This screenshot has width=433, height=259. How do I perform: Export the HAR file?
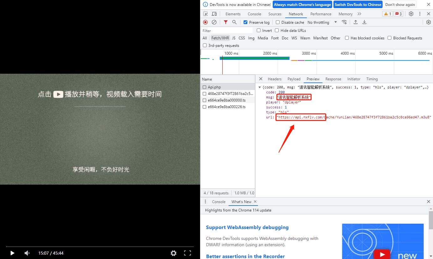[364, 22]
